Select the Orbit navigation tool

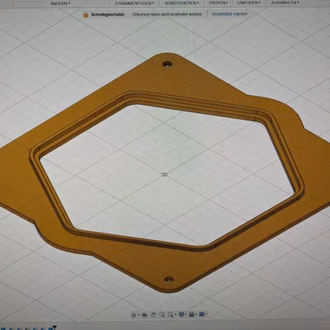(x=134, y=315)
